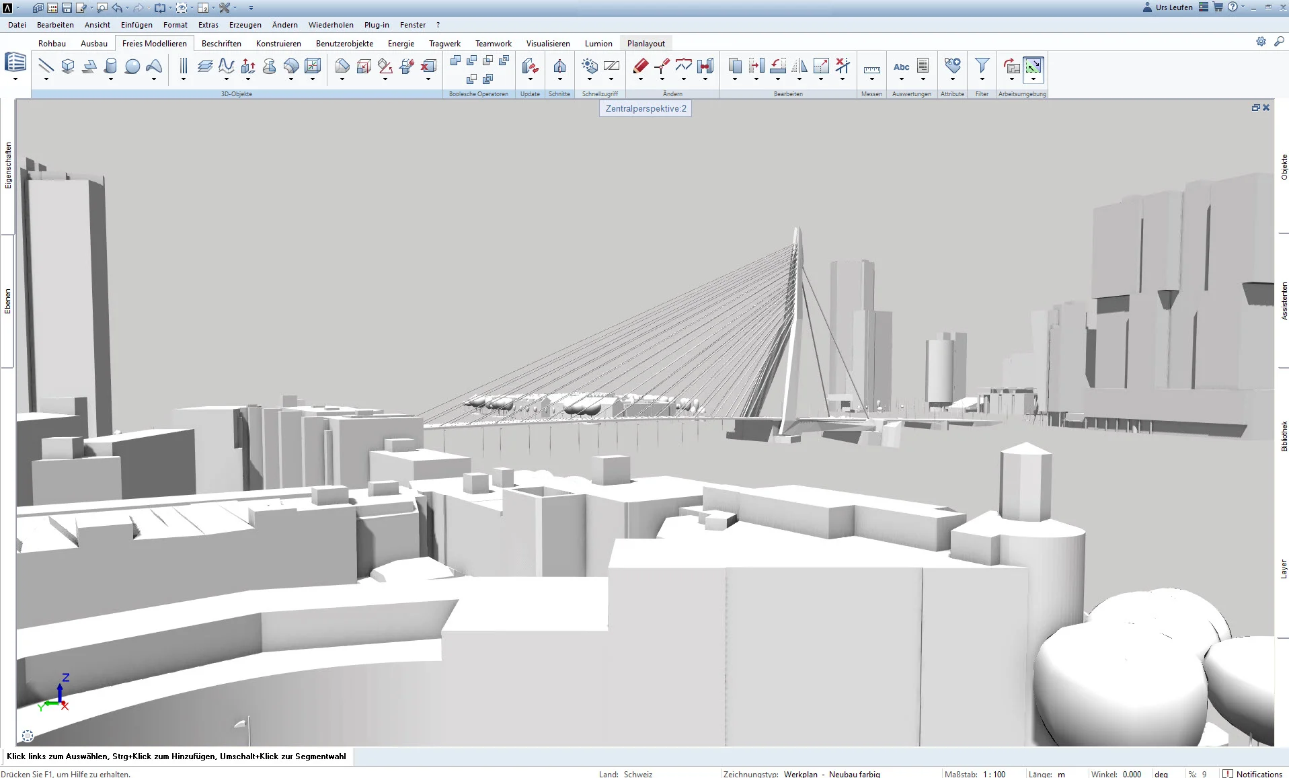The height and width of the screenshot is (778, 1289).
Task: Click the section (Schnitte) house icon
Action: [x=559, y=66]
